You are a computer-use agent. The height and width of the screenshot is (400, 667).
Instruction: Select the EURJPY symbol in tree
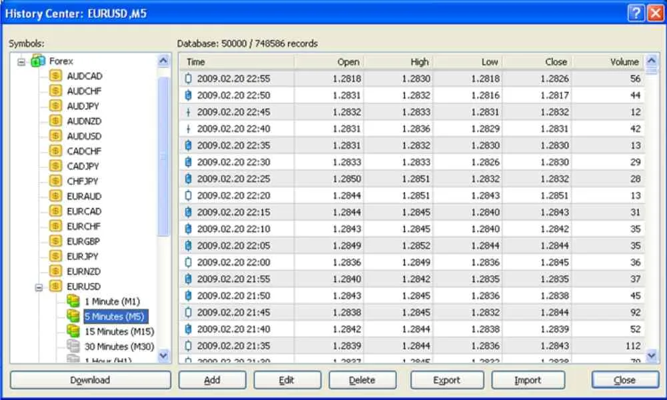83,257
